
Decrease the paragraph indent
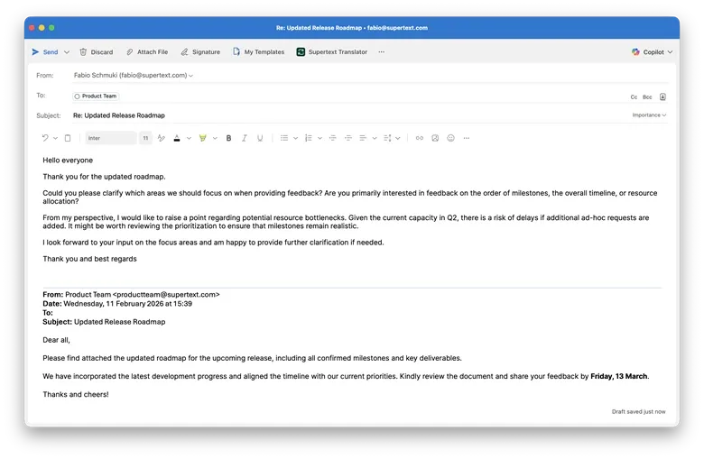coord(333,138)
